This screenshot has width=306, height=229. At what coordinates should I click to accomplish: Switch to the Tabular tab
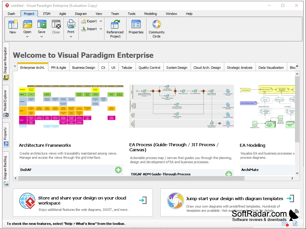point(127,68)
